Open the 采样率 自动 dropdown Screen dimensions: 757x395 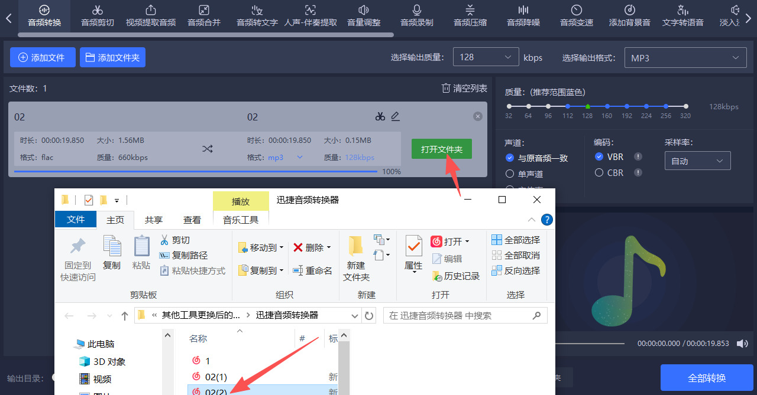[x=697, y=161]
